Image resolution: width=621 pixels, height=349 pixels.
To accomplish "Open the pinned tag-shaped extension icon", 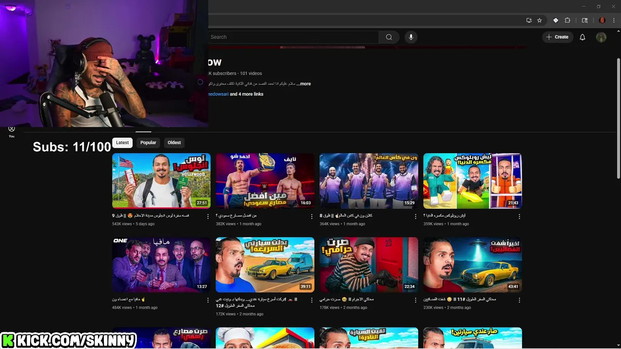I will [x=556, y=20].
